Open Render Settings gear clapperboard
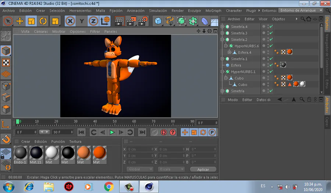This screenshot has height=193, width=331. (143, 21)
